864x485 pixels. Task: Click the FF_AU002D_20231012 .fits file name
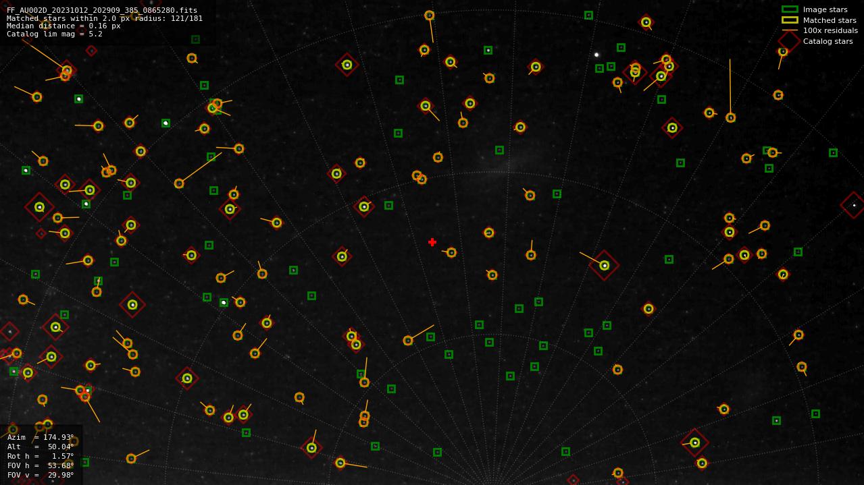102,10
